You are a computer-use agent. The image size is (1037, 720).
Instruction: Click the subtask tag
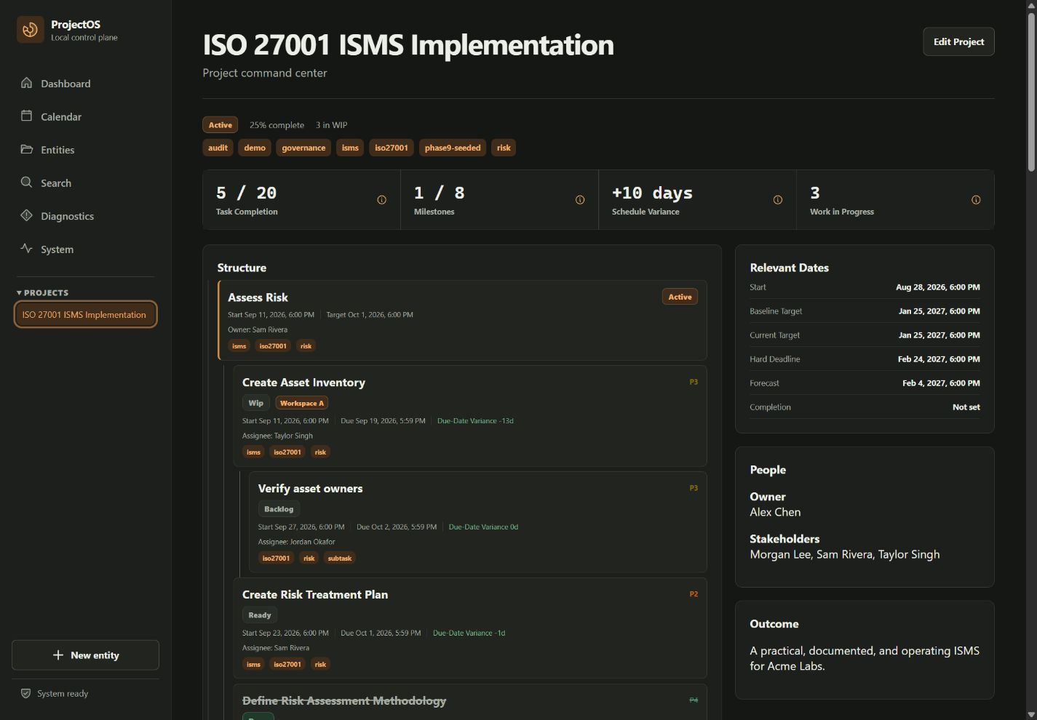point(340,559)
